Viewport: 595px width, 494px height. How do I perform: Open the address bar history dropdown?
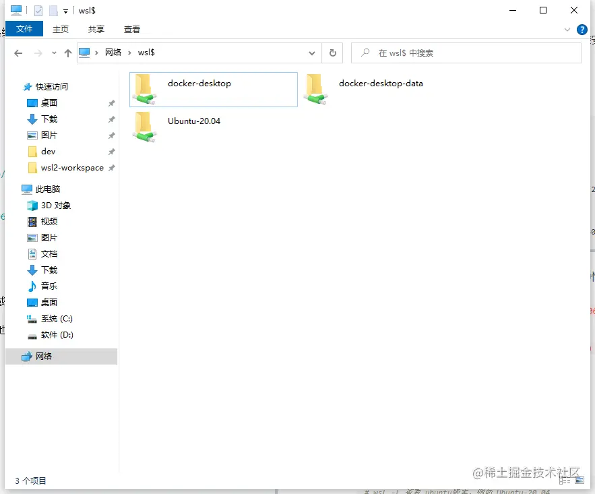[312, 53]
